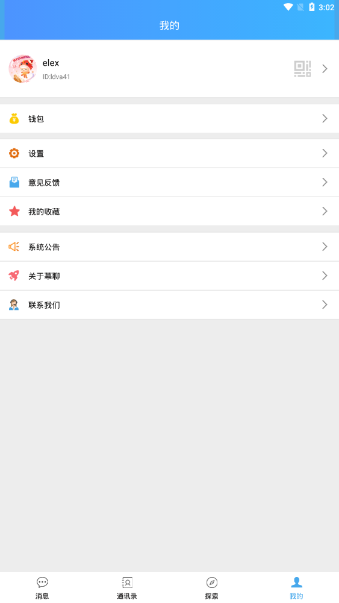Tap the orange announcement megaphone icon
The image size is (339, 603).
(x=14, y=247)
